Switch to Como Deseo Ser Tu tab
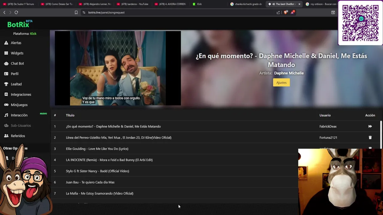 [x=57, y=4]
